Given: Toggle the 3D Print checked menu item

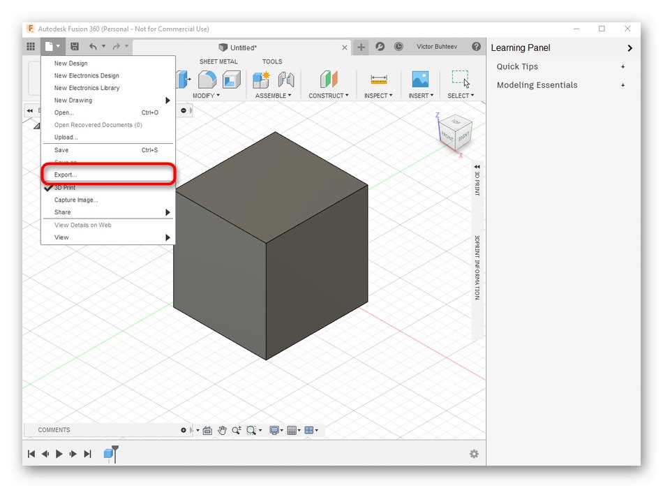Looking at the screenshot, I should 65,188.
